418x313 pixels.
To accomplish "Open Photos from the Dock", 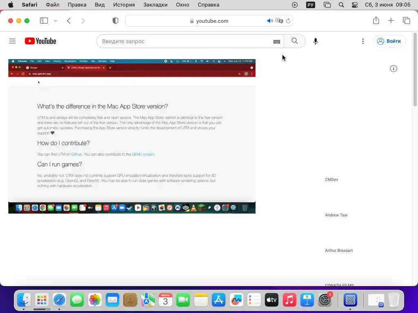I will (x=95, y=300).
